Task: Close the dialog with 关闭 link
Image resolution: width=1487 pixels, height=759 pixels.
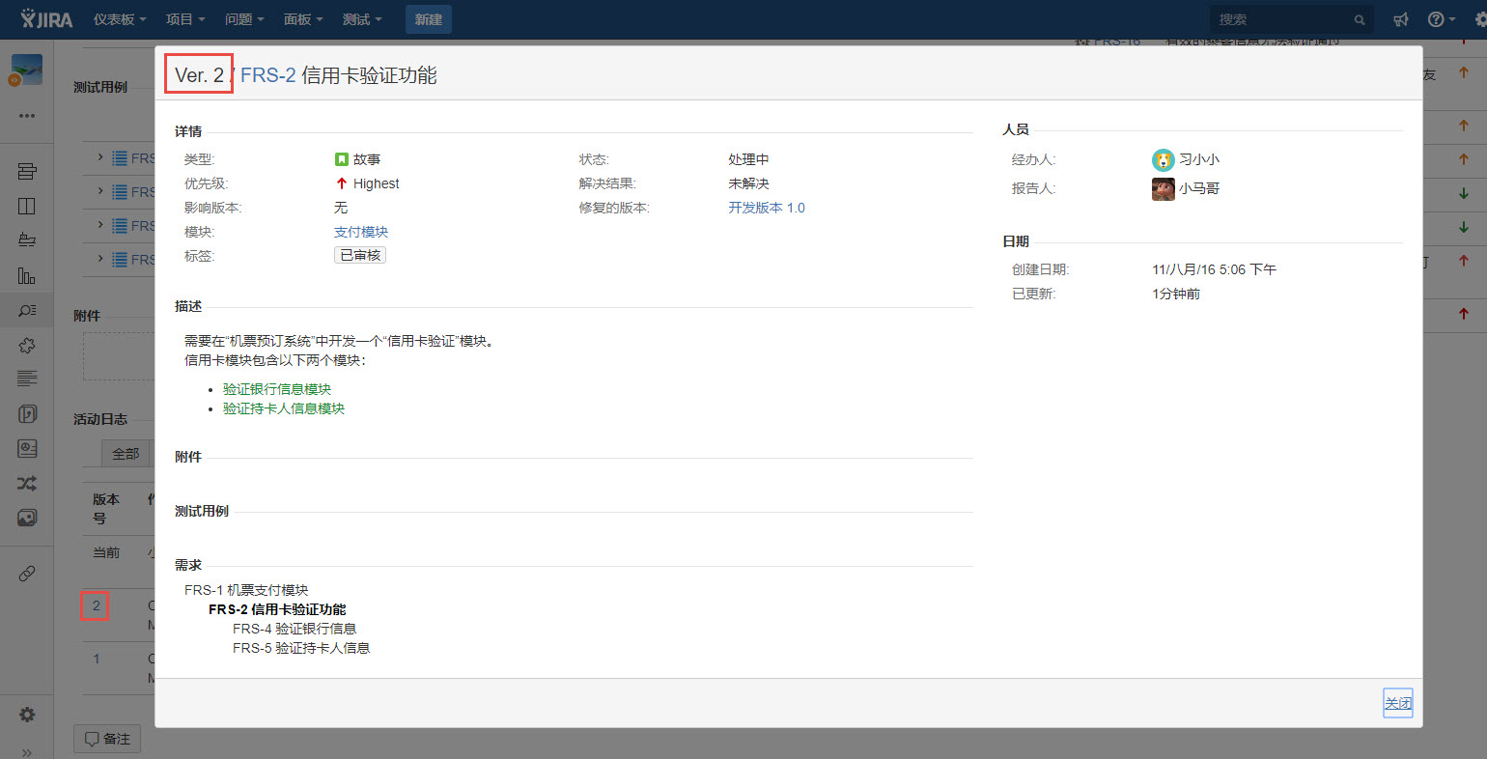Action: coord(1398,703)
